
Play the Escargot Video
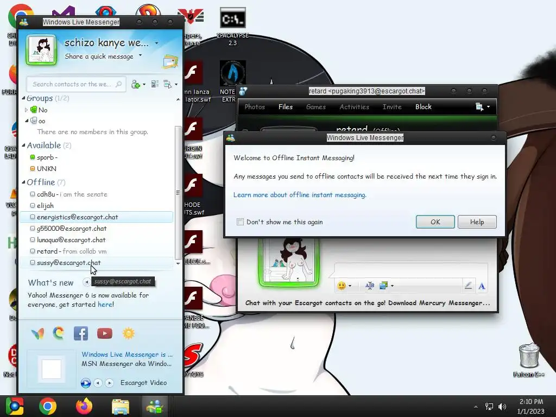click(x=85, y=383)
